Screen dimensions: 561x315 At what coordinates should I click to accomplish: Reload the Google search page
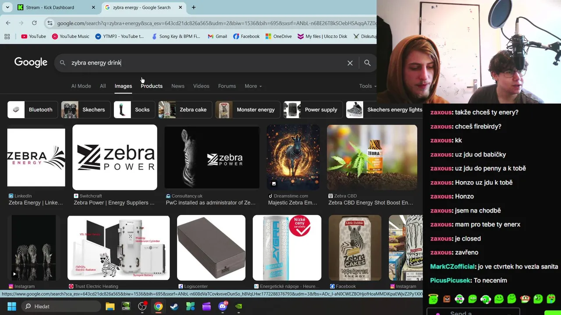pyautogui.click(x=34, y=23)
